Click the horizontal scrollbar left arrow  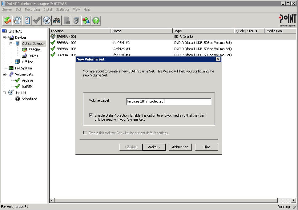pos(52,200)
